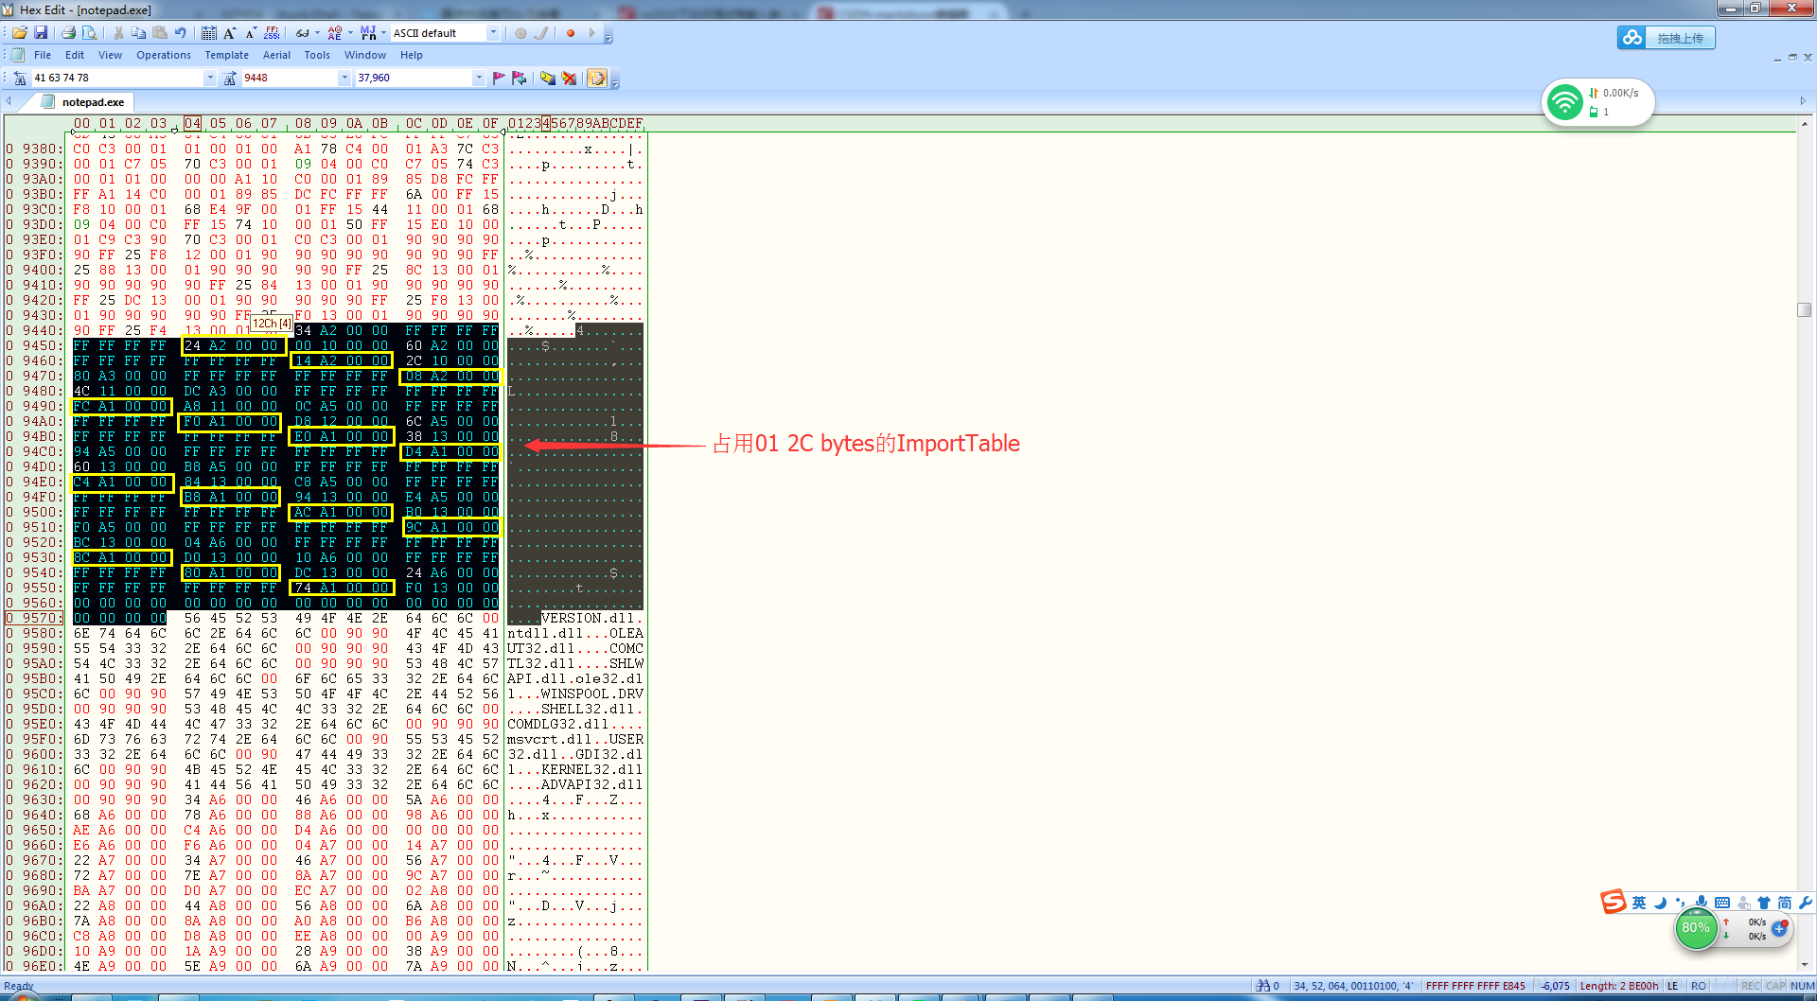Open the Aerial menu

click(x=276, y=55)
